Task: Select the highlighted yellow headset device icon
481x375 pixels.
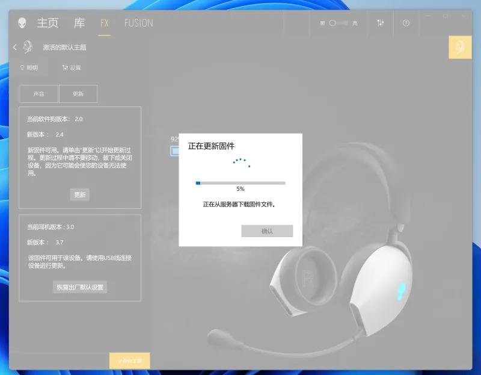Action: point(460,47)
